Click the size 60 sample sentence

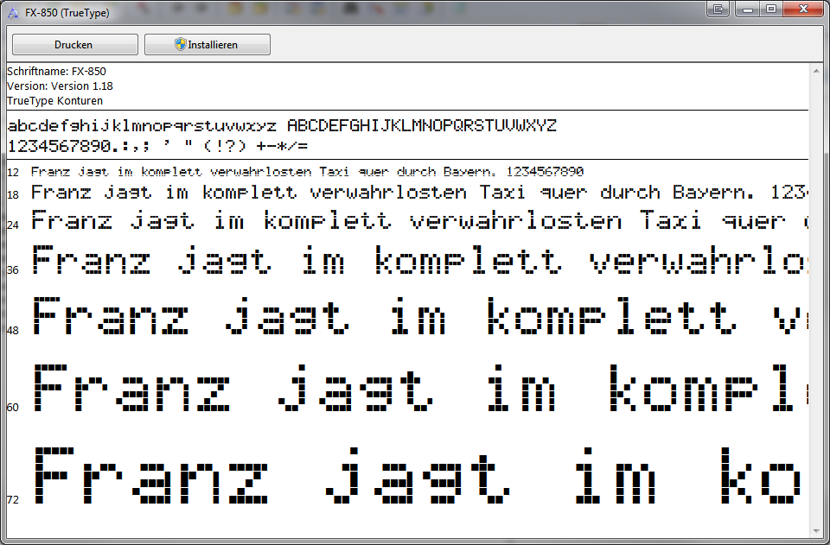point(420,389)
